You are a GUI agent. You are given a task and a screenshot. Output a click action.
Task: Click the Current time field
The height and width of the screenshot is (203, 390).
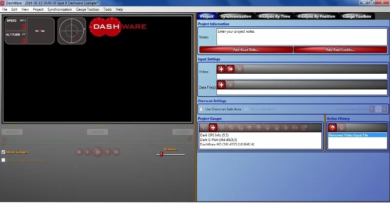[x=97, y=132]
